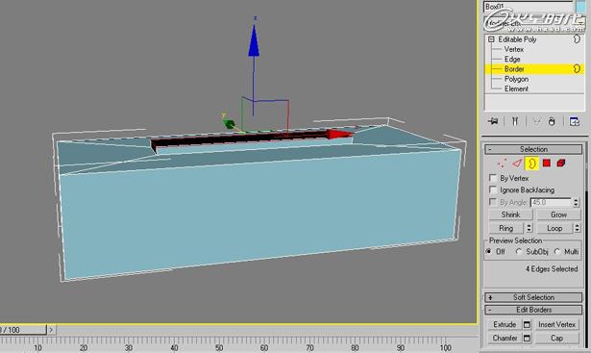Toggle By Angle checkbox

click(x=493, y=202)
